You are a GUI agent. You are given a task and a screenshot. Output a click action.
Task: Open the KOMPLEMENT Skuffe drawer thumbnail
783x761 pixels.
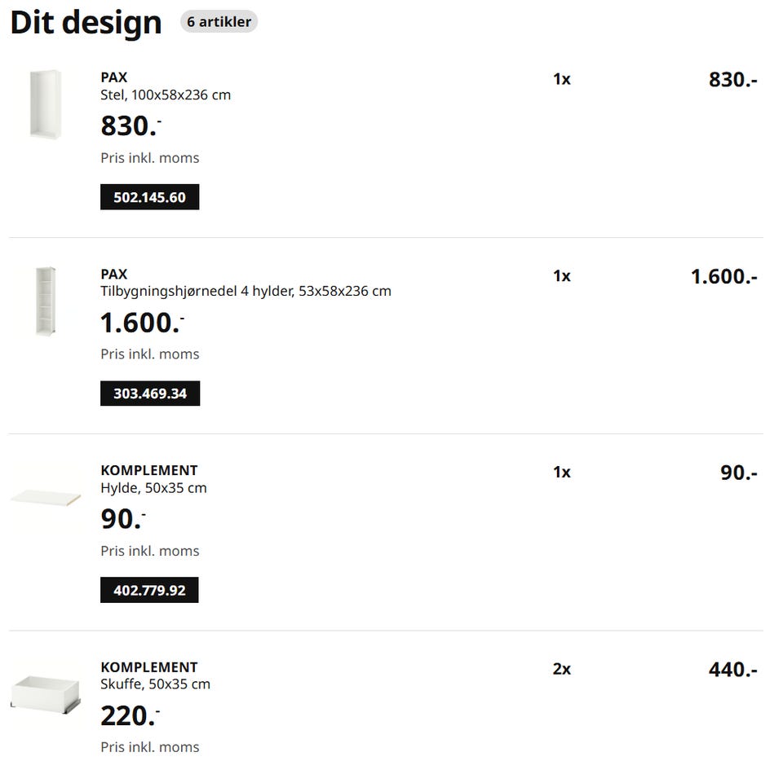click(46, 693)
